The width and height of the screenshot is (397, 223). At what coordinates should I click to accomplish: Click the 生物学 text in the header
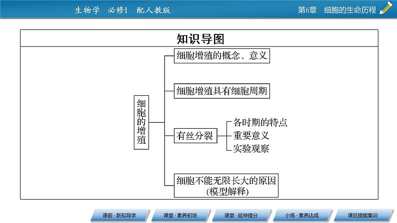click(84, 9)
